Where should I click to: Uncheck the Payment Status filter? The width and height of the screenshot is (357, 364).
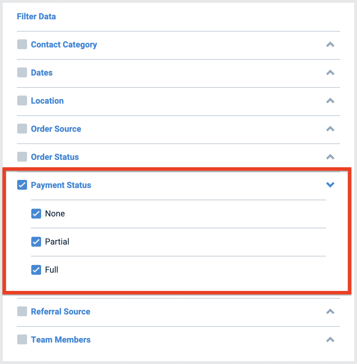coord(22,185)
